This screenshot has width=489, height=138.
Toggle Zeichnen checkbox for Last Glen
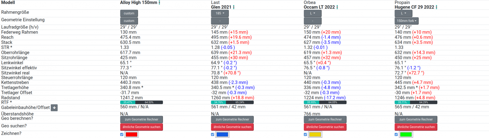[x=213, y=134]
